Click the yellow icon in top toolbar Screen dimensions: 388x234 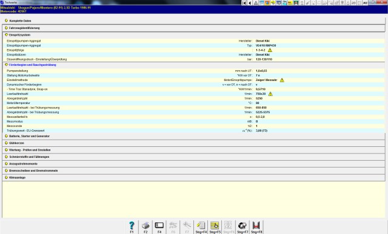[x=273, y=2]
